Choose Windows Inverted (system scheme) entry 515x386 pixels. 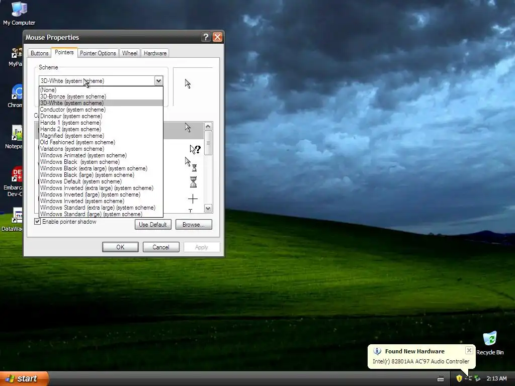[x=101, y=201]
